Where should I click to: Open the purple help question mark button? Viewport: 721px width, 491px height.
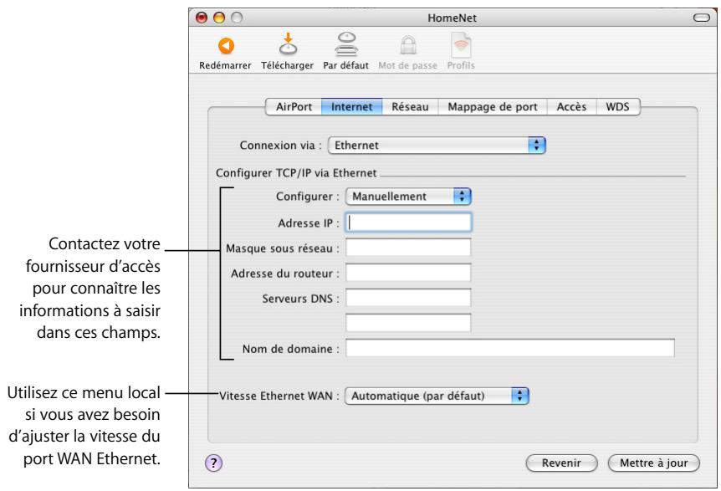click(213, 463)
